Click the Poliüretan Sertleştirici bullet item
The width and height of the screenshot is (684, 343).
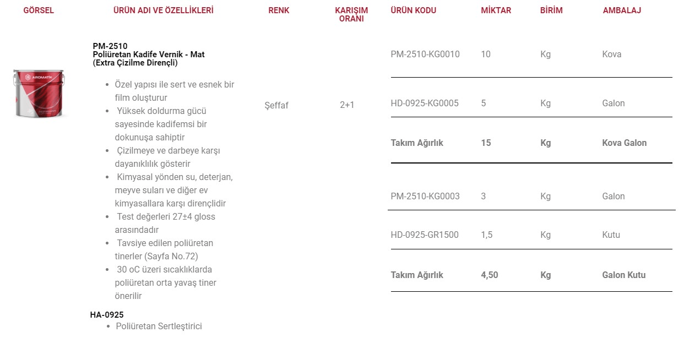[x=159, y=326]
